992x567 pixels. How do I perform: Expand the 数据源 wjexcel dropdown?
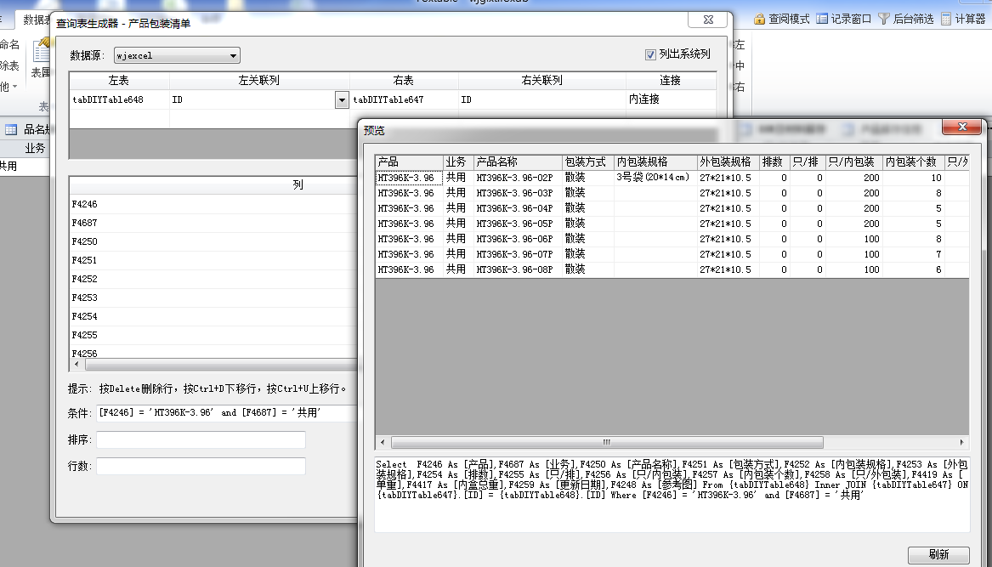tap(233, 56)
